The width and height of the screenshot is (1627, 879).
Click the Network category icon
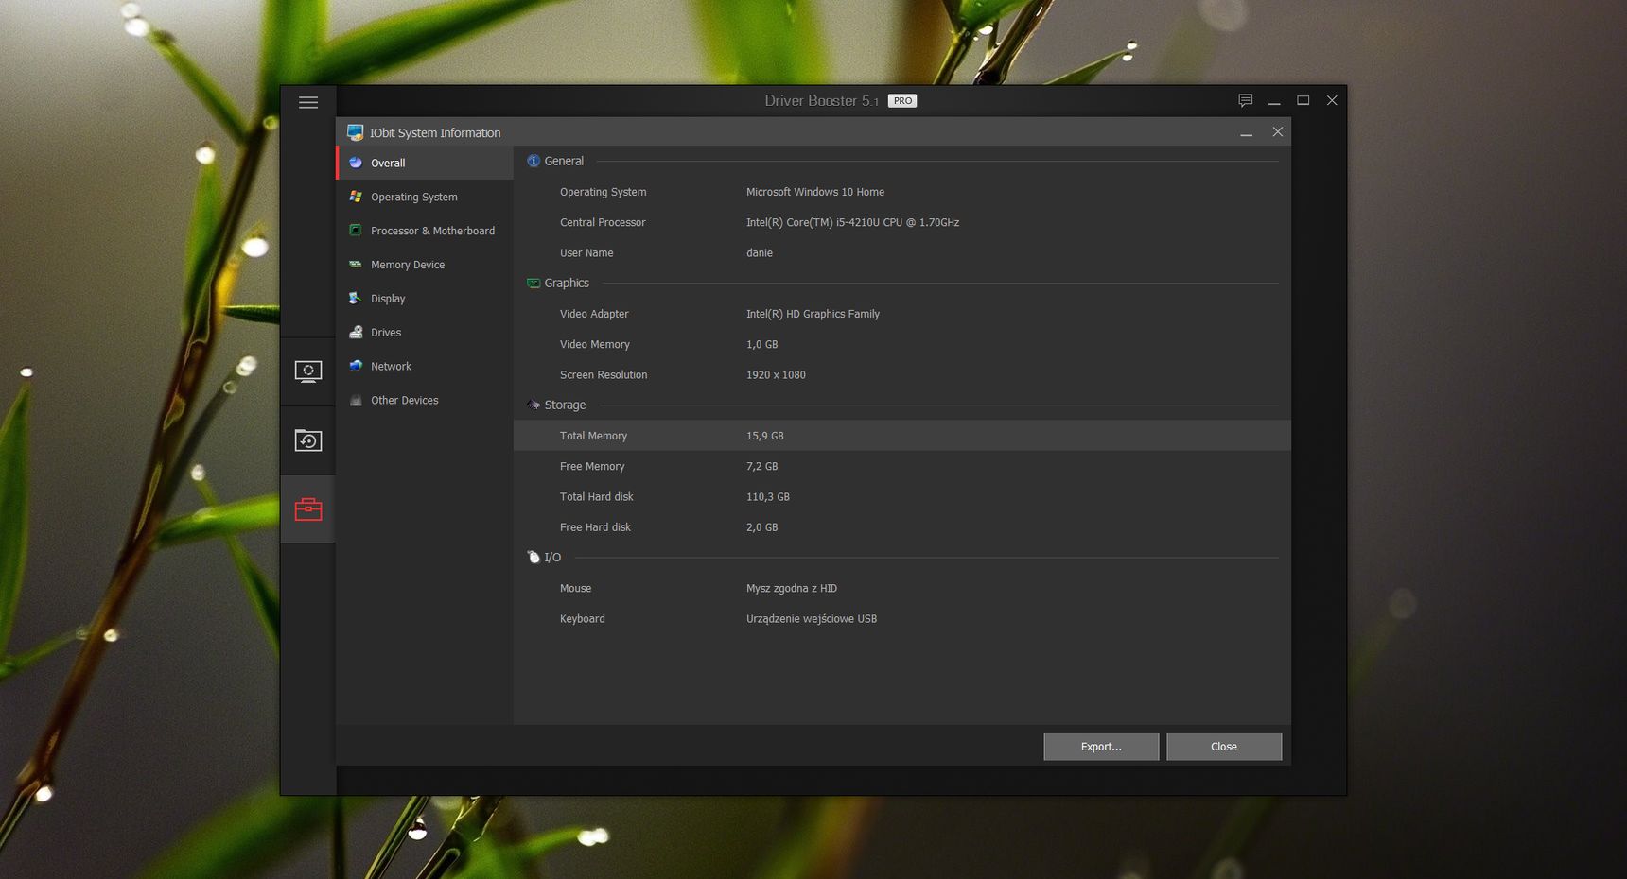356,366
